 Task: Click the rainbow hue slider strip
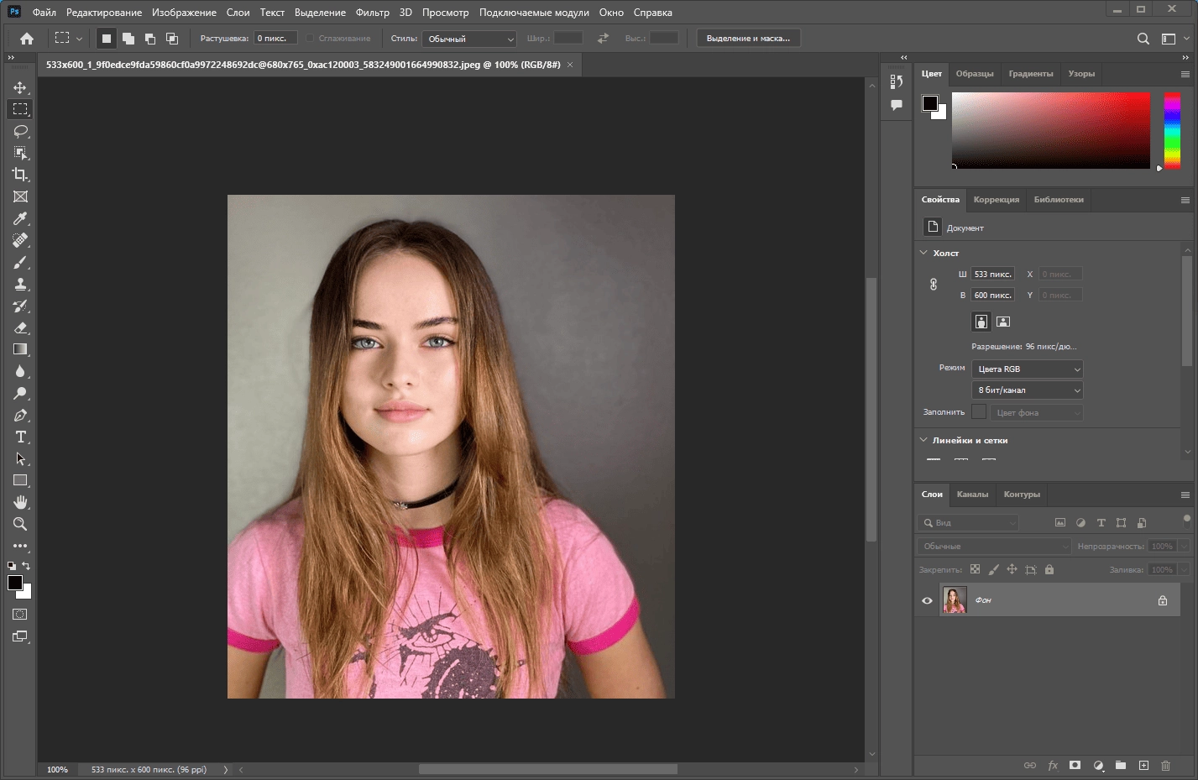coord(1172,130)
